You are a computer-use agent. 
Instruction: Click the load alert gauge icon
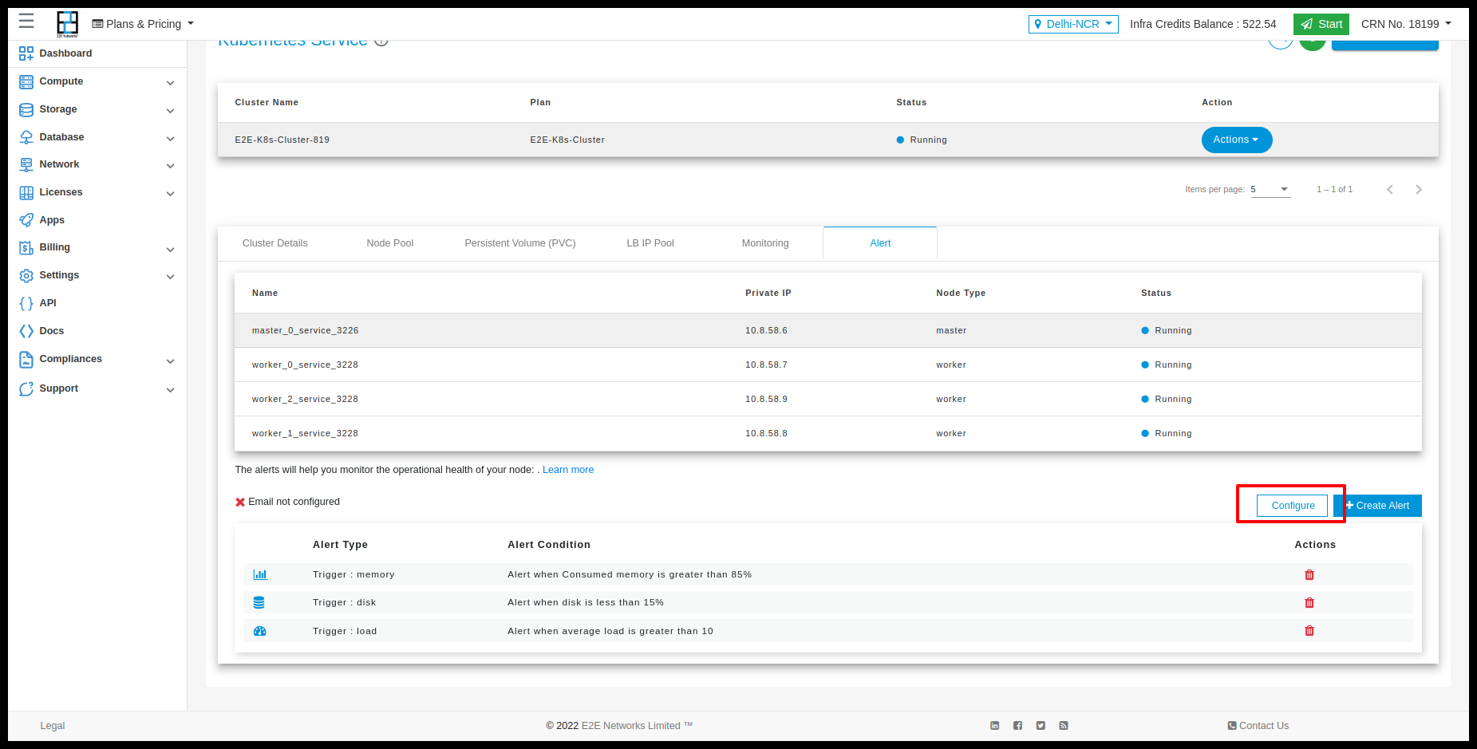point(260,631)
